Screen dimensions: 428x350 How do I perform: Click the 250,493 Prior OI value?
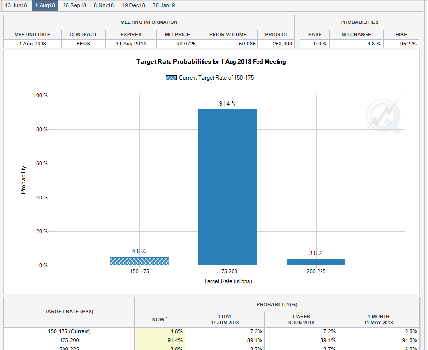pos(276,44)
